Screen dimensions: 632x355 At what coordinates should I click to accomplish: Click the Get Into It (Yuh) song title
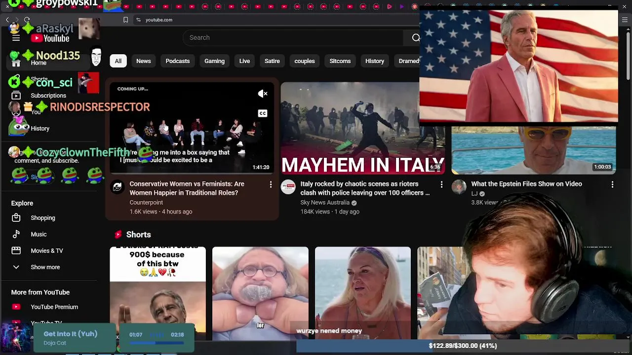[x=71, y=334]
